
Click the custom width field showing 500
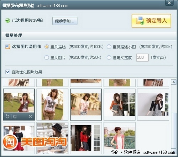pyautogui.click(x=142, y=58)
